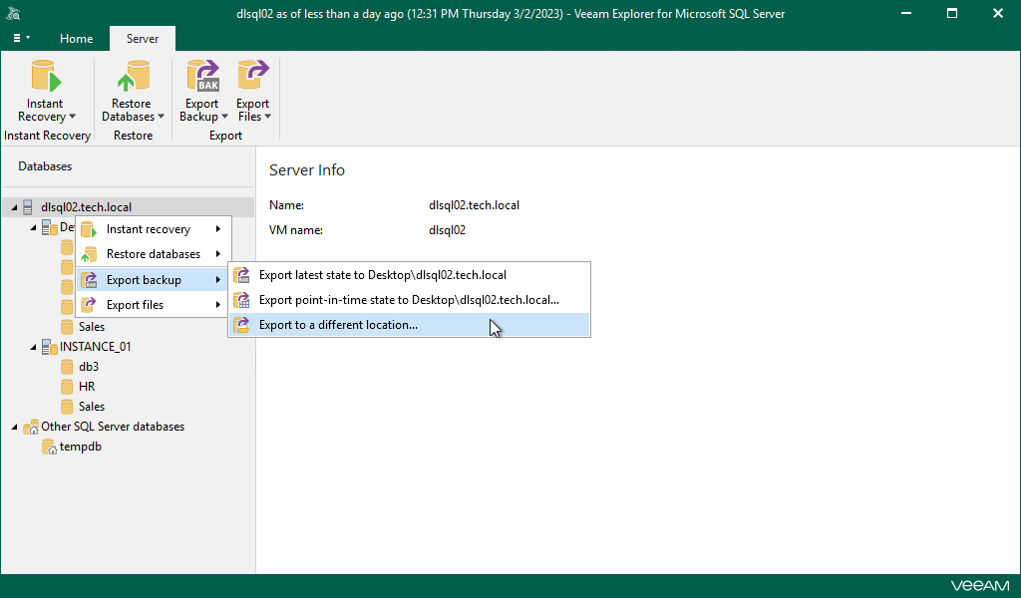Screen dimensions: 1021x598
Task: Choose Export latest state to Desktop
Action: click(x=409, y=275)
